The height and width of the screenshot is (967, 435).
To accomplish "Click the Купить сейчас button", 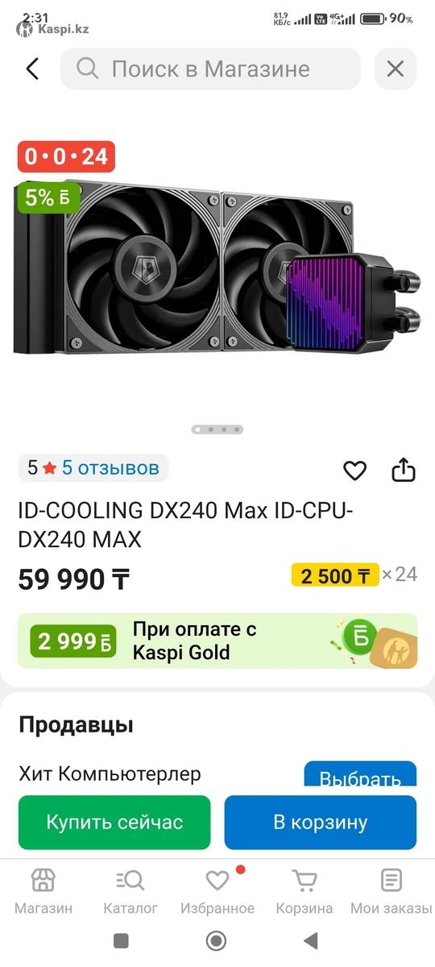I will tap(114, 823).
